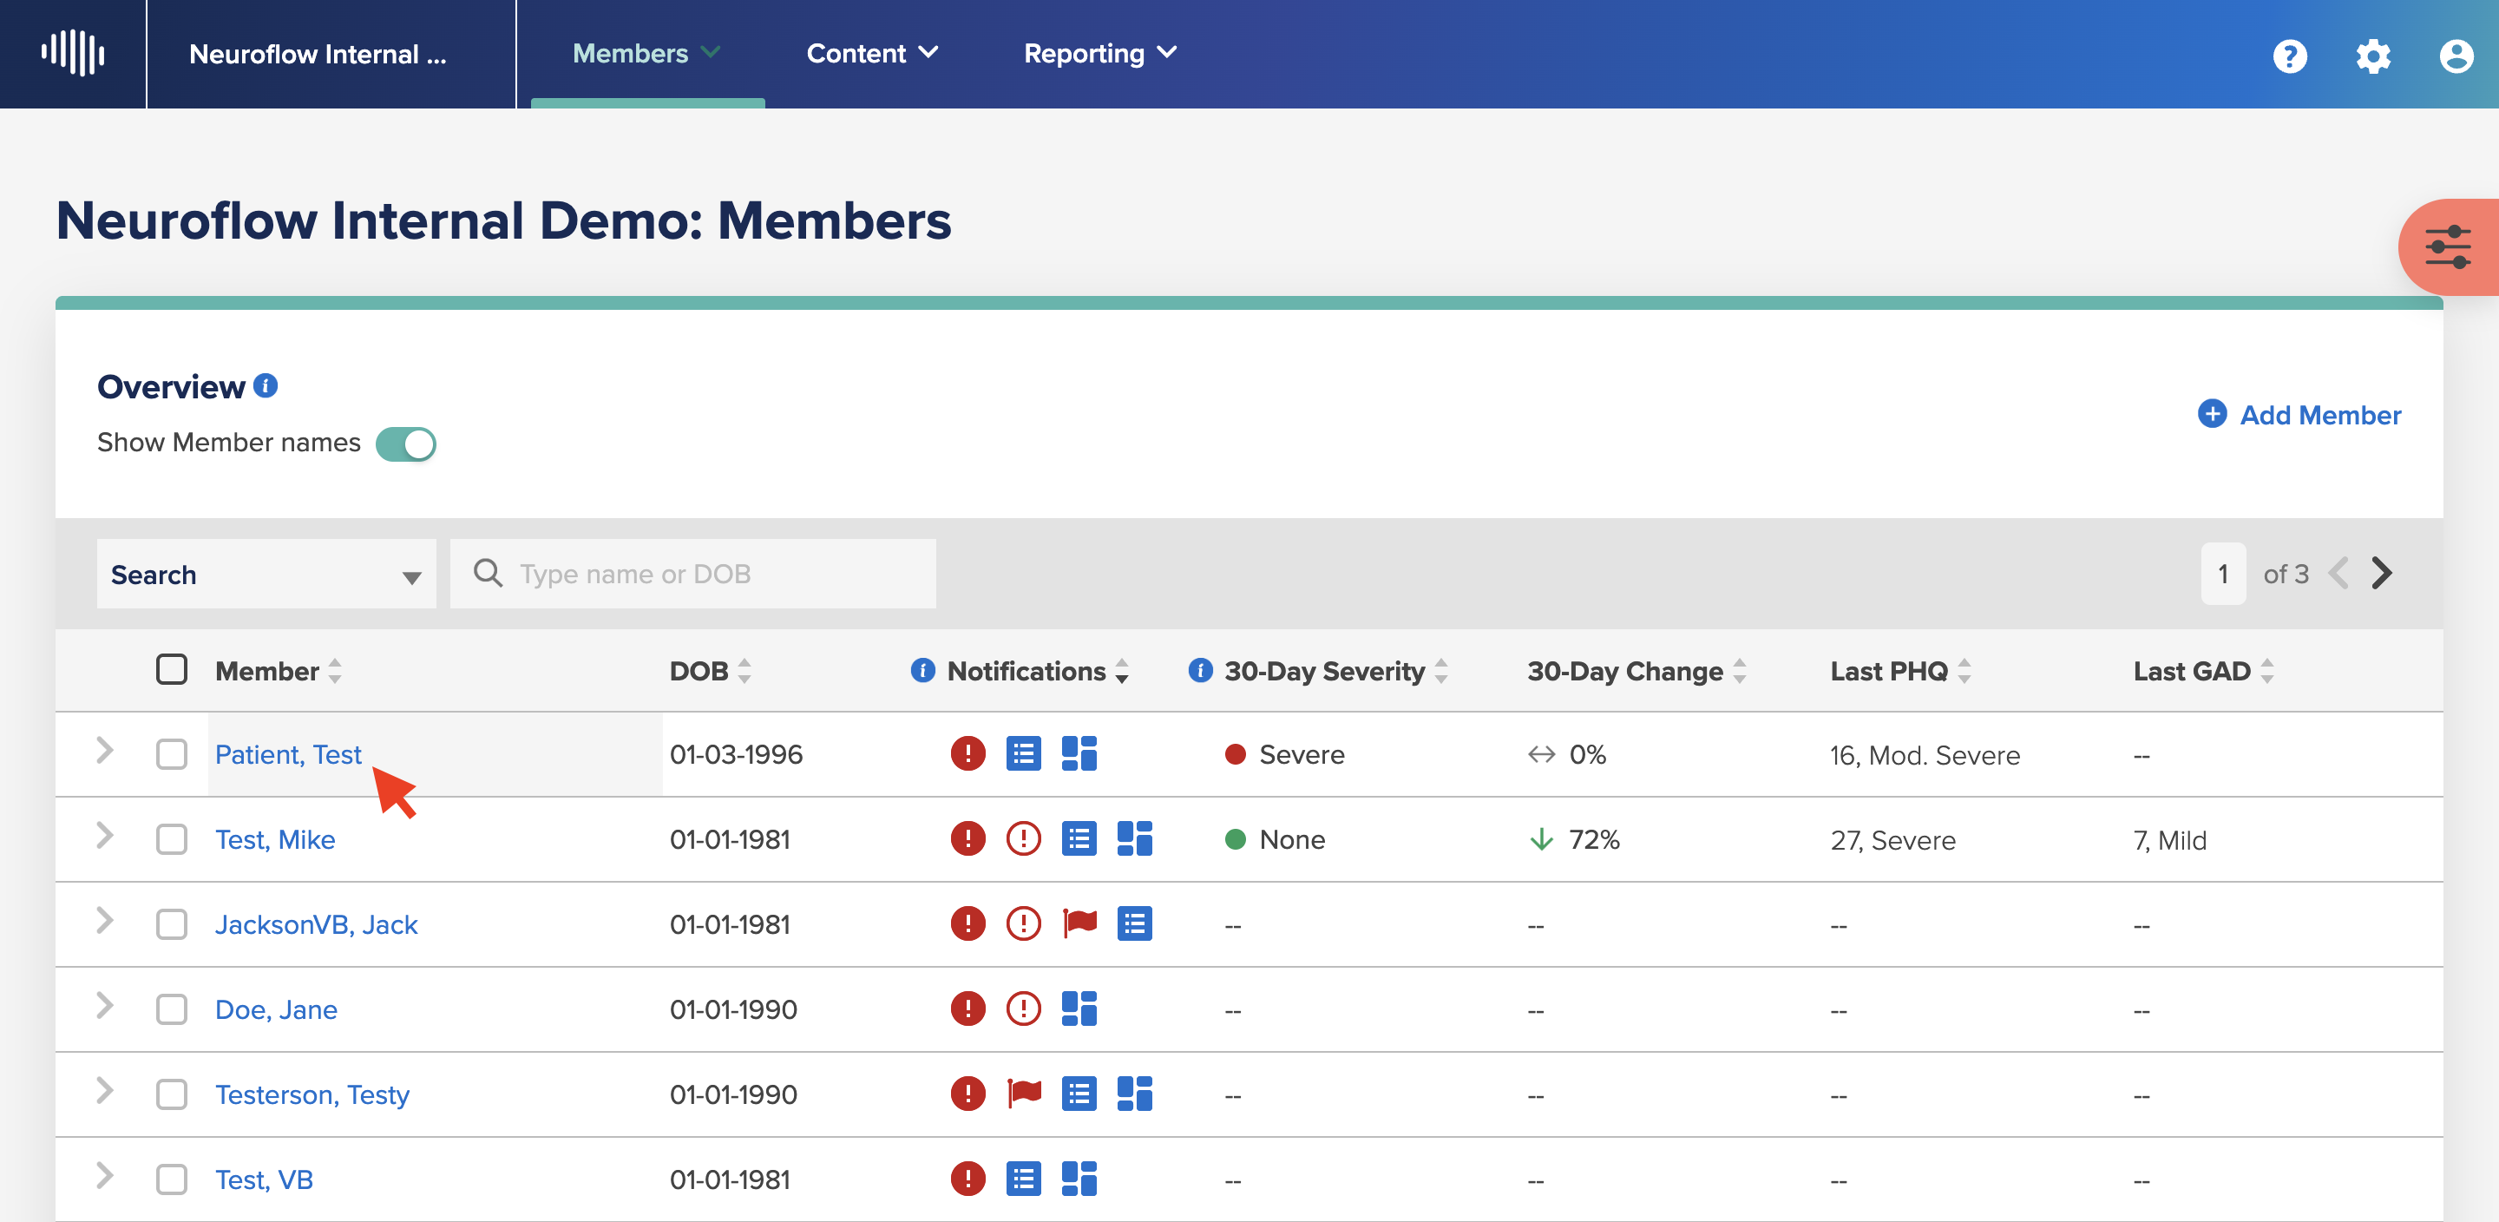The width and height of the screenshot is (2499, 1222).
Task: Click the Neuroflow waveform logo
Action: click(x=73, y=52)
